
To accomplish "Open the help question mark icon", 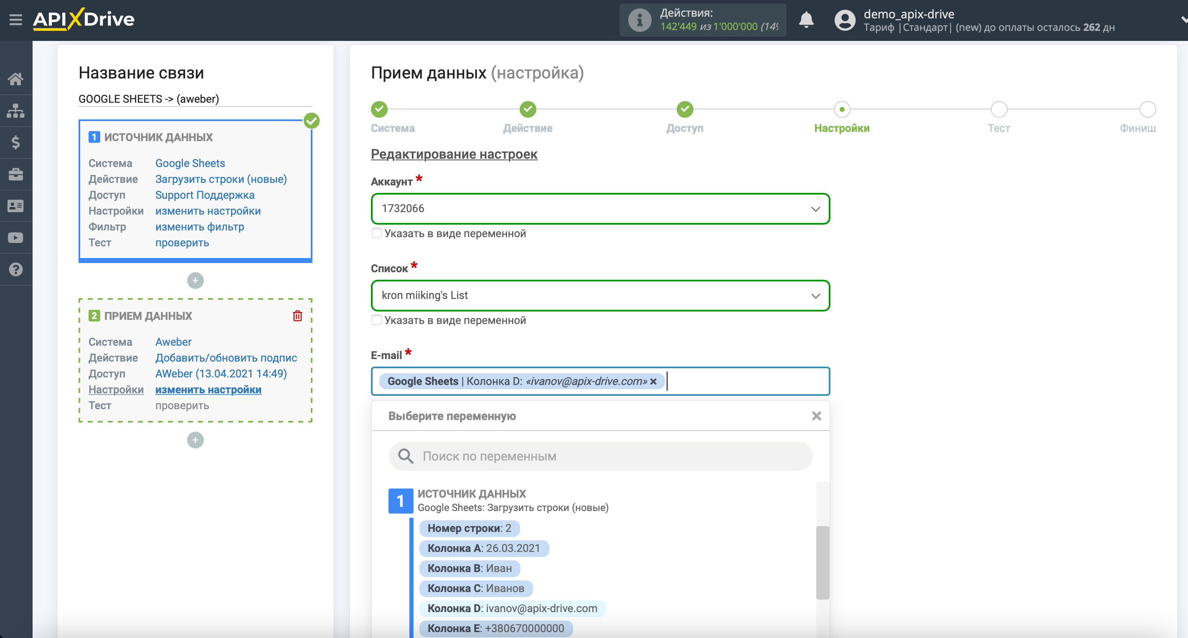I will tap(16, 269).
